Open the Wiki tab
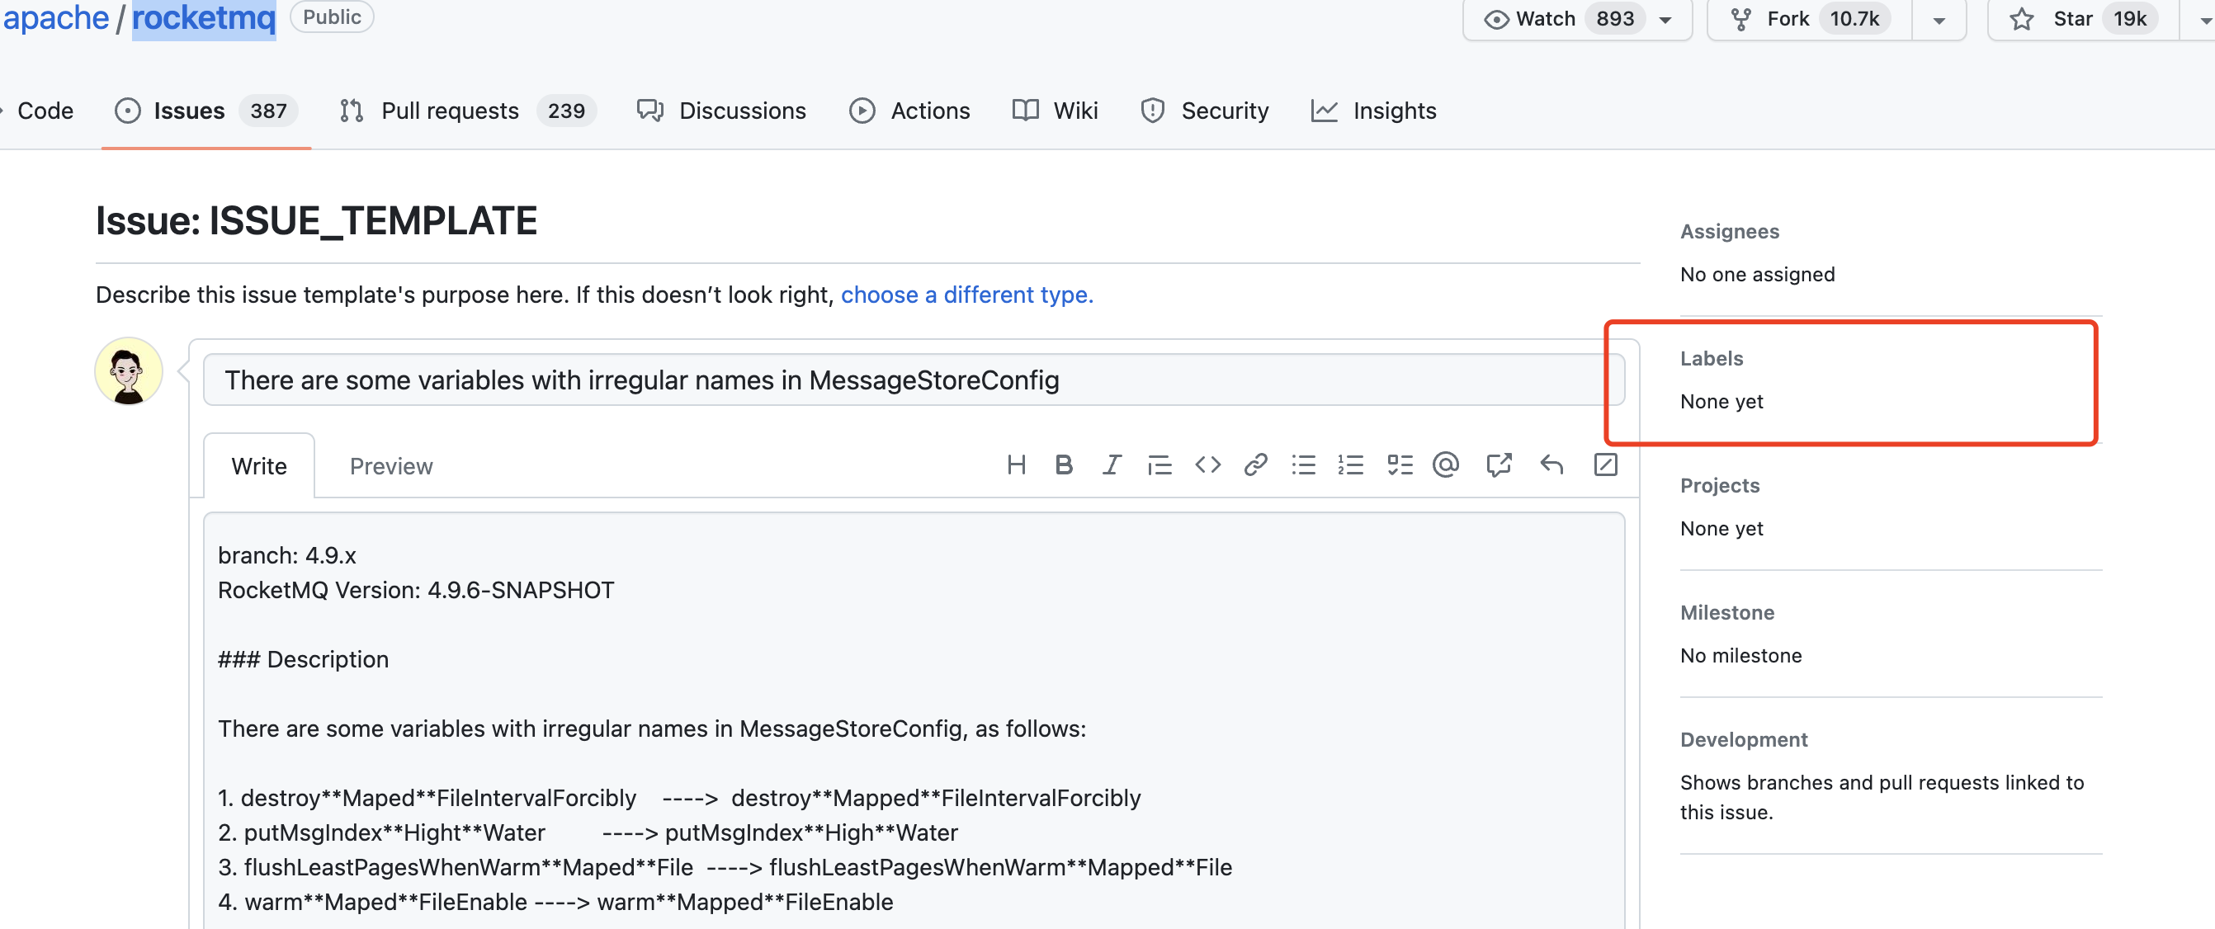 (1055, 111)
